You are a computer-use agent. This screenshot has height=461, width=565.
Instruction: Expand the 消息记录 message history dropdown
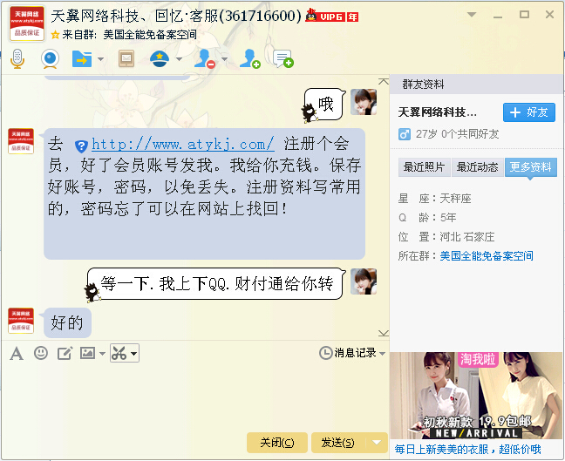click(382, 353)
